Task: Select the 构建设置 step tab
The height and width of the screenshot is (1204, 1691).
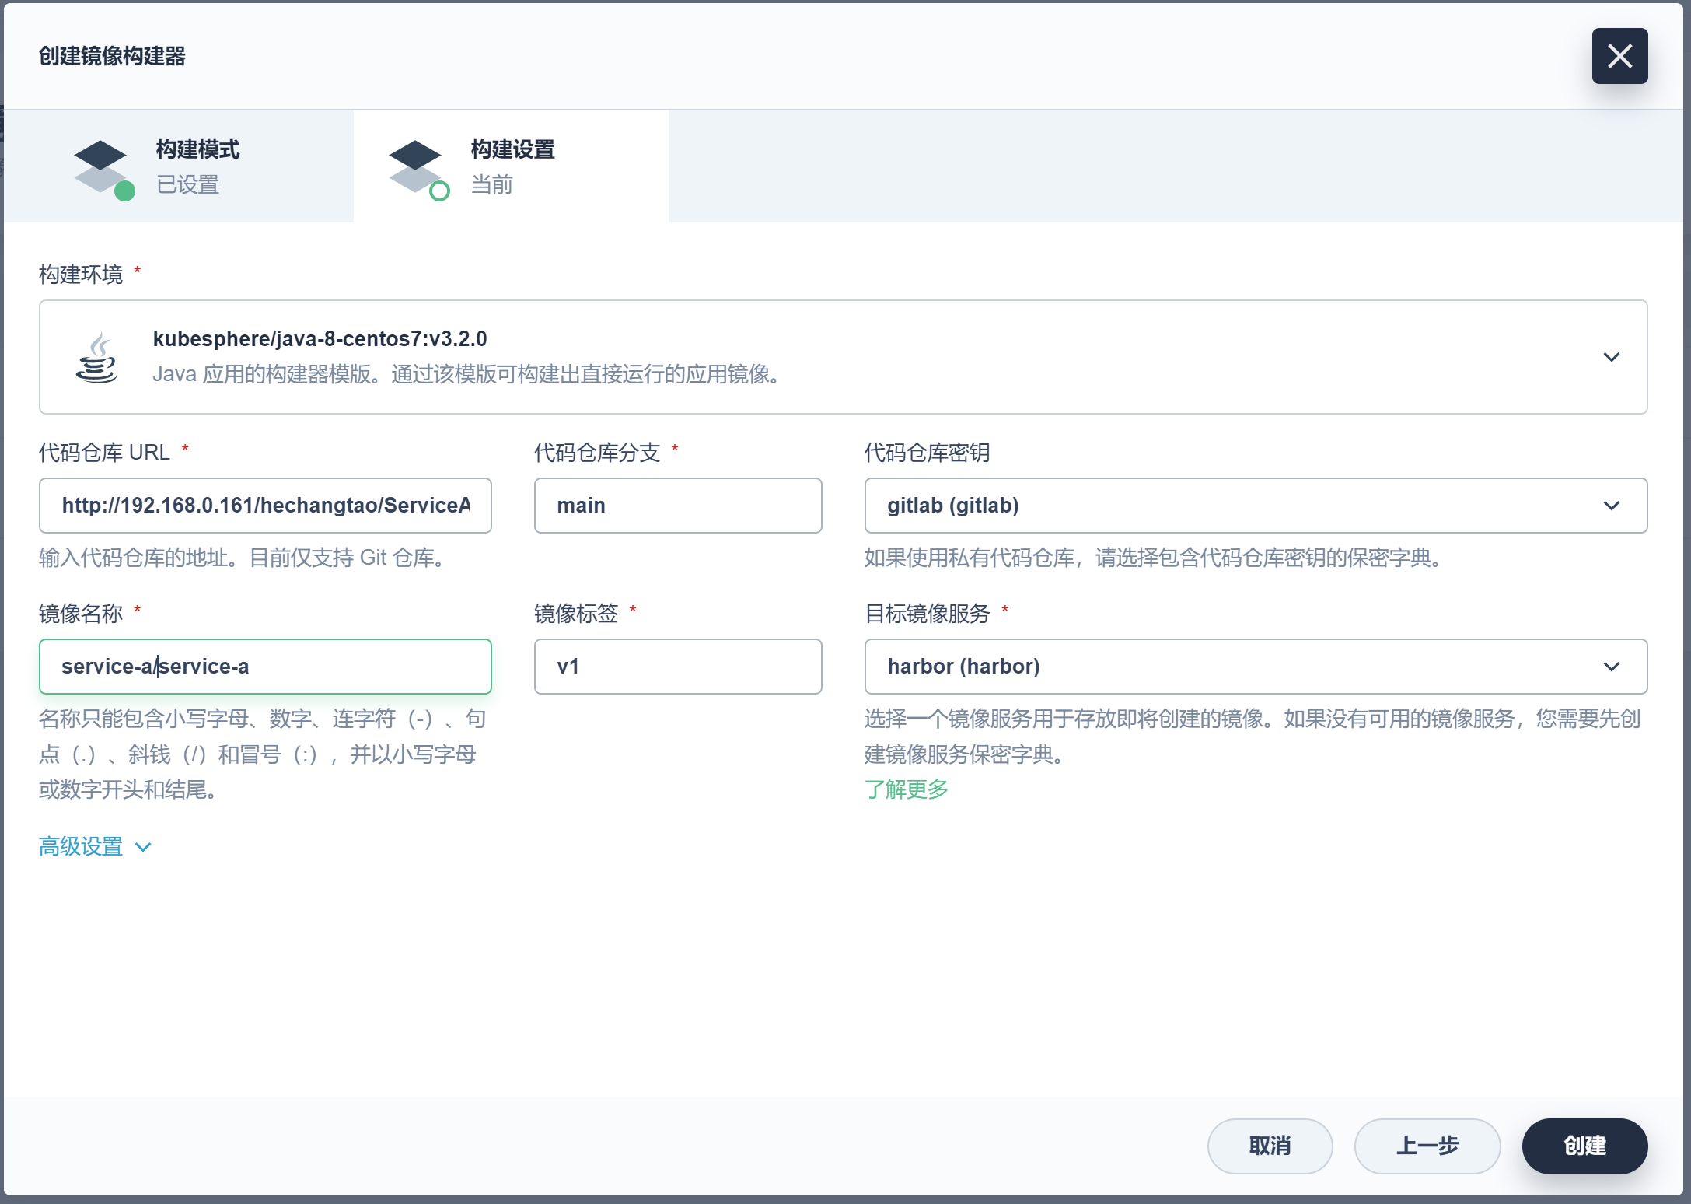Action: point(512,166)
